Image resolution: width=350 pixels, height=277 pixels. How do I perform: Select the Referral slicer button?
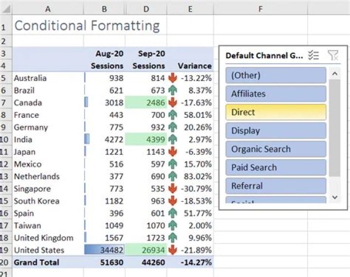[x=276, y=186]
